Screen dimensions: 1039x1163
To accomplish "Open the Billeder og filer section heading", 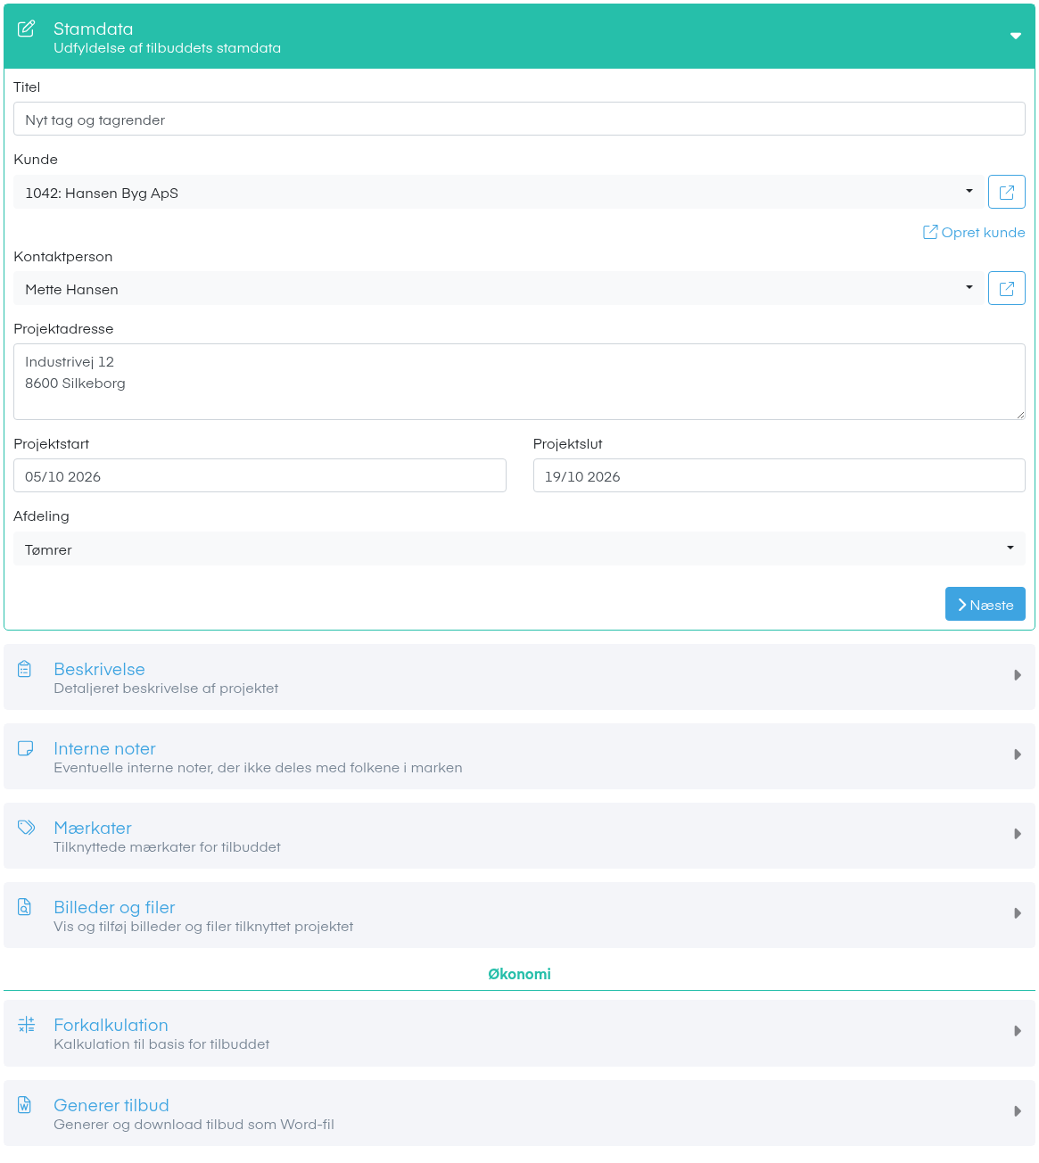I will [114, 907].
